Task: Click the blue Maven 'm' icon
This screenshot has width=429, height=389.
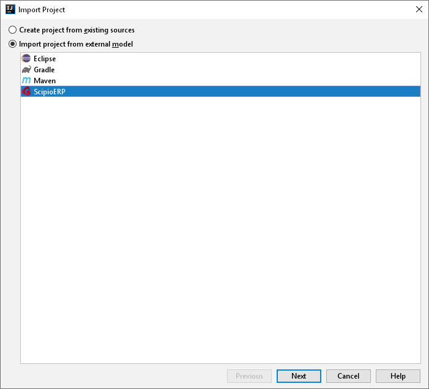Action: tap(26, 80)
